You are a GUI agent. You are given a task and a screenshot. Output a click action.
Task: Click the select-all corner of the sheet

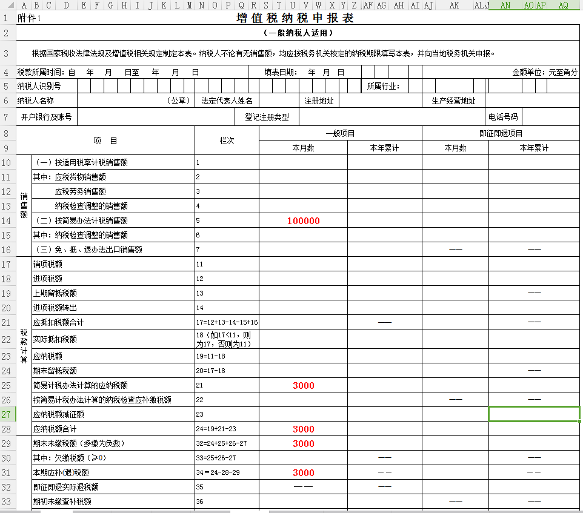(x=7, y=5)
